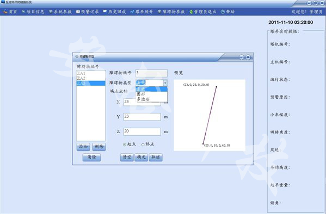Screen dimensions: 326x214
Task: Click the 预警原因 label
Action: (x=280, y=97)
